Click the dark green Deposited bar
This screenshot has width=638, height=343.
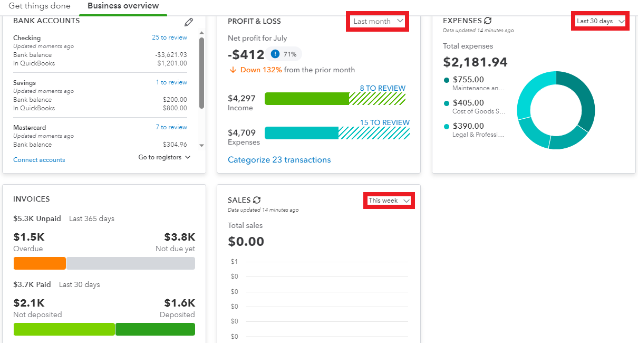coord(155,329)
